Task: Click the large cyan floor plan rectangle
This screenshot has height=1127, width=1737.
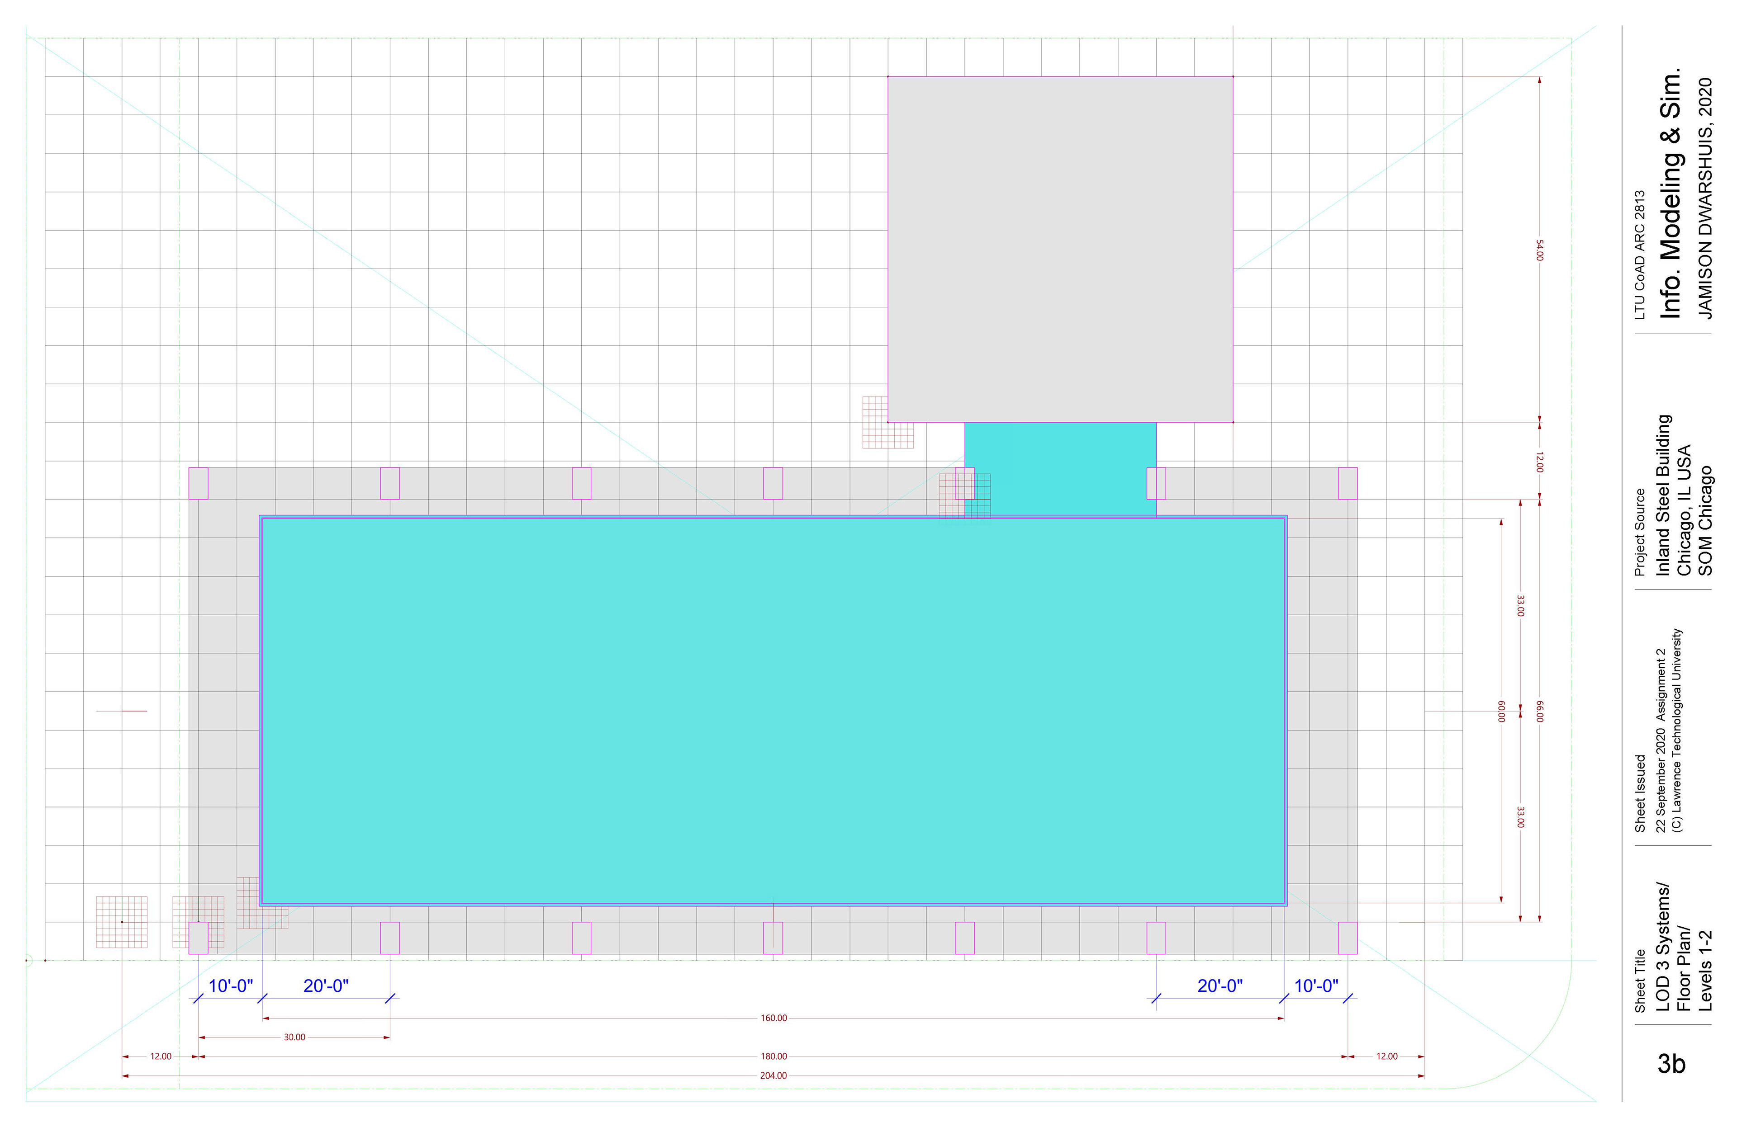Action: point(774,711)
